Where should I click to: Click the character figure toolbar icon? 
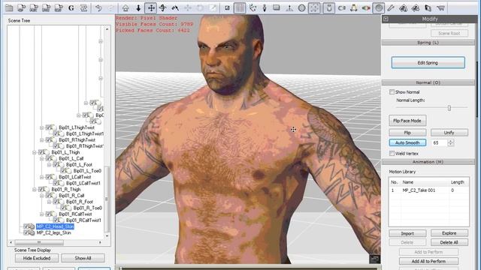pos(265,8)
